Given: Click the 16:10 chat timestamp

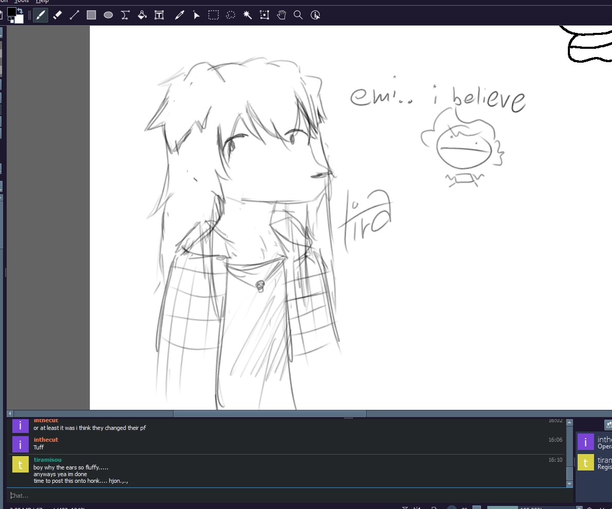Looking at the screenshot, I should pos(556,460).
